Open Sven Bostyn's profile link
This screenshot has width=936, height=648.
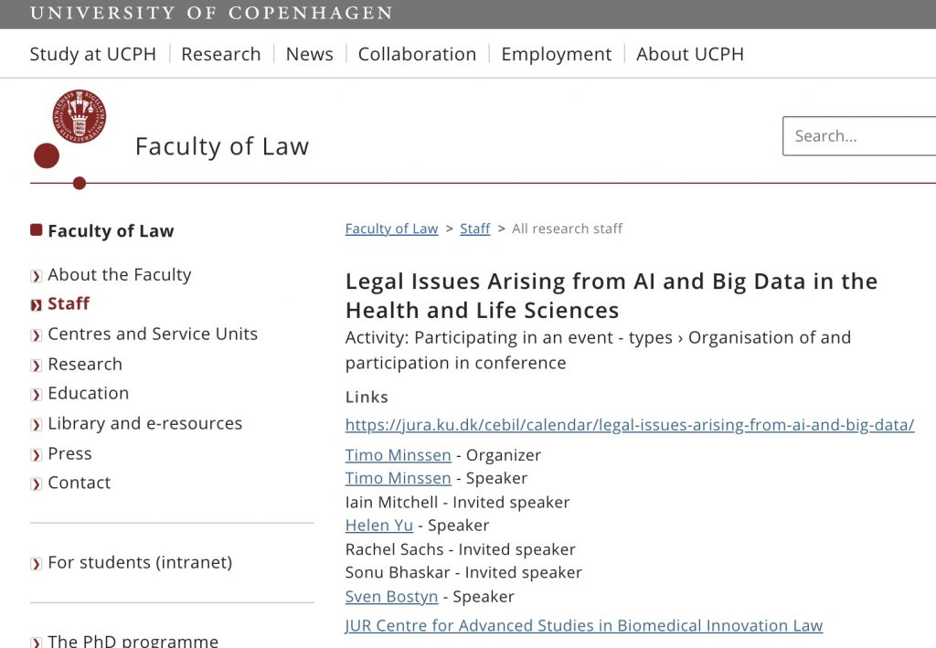pyautogui.click(x=391, y=597)
